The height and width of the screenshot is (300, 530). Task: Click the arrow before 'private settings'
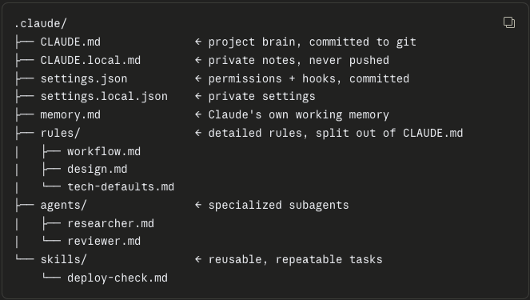[x=198, y=96]
